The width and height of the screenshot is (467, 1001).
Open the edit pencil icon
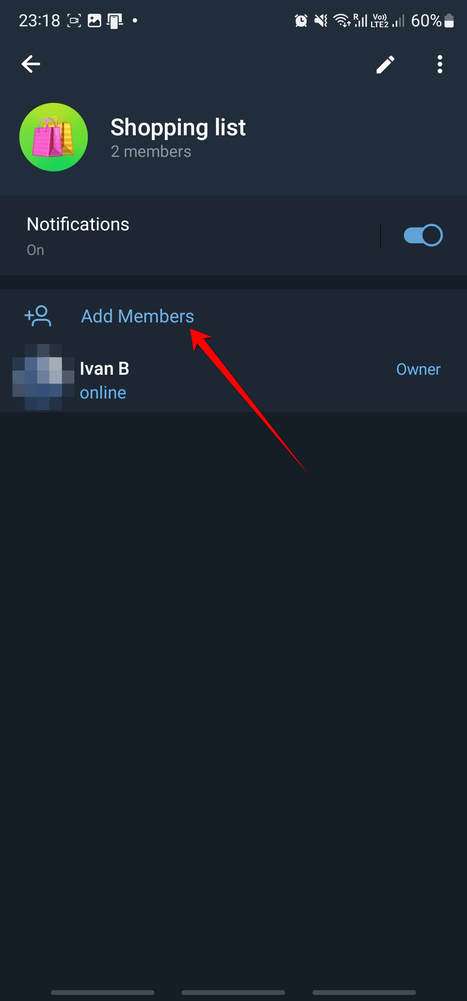(385, 64)
